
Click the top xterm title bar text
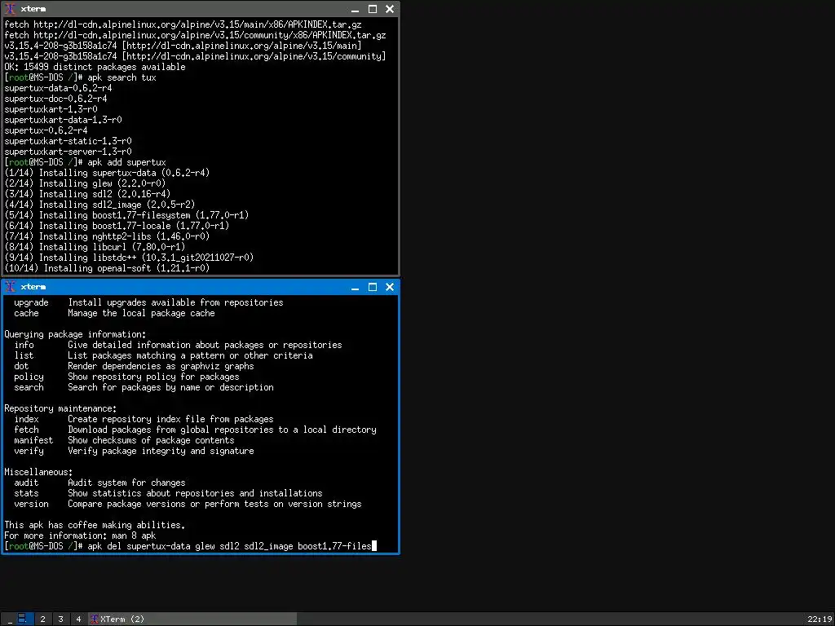33,9
